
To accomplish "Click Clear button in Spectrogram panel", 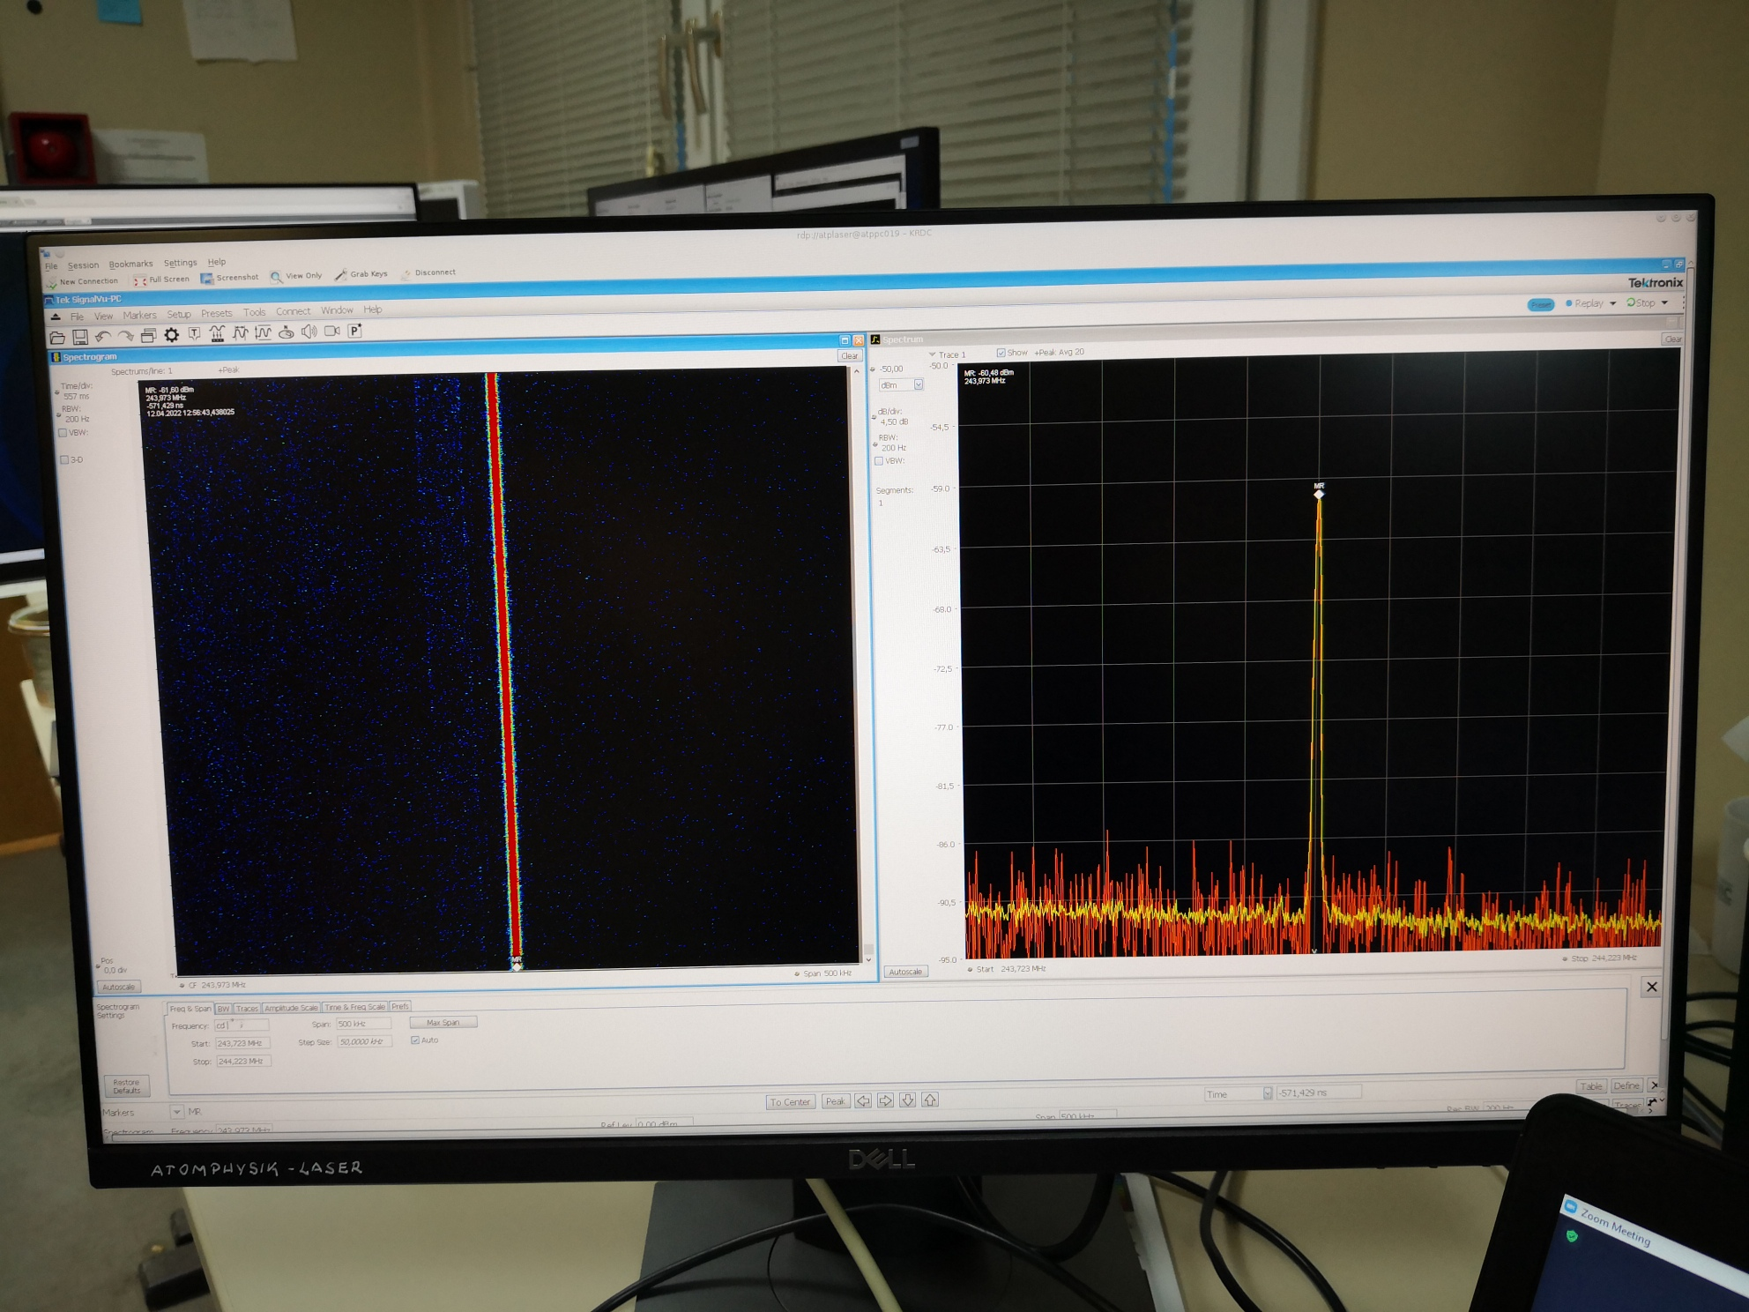I will [x=849, y=356].
